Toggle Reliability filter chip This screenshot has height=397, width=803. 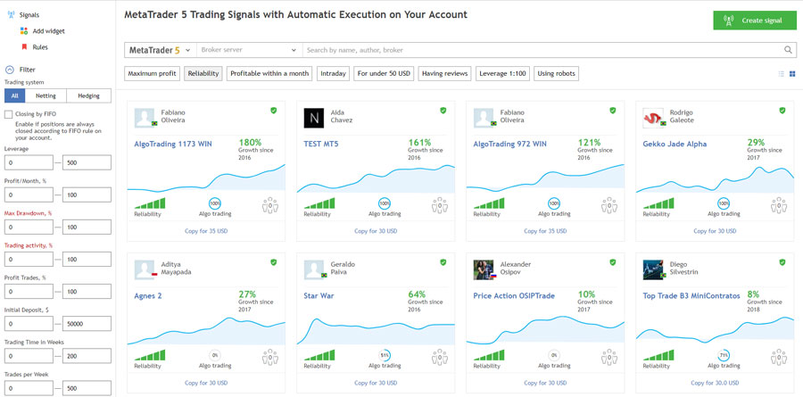click(203, 74)
